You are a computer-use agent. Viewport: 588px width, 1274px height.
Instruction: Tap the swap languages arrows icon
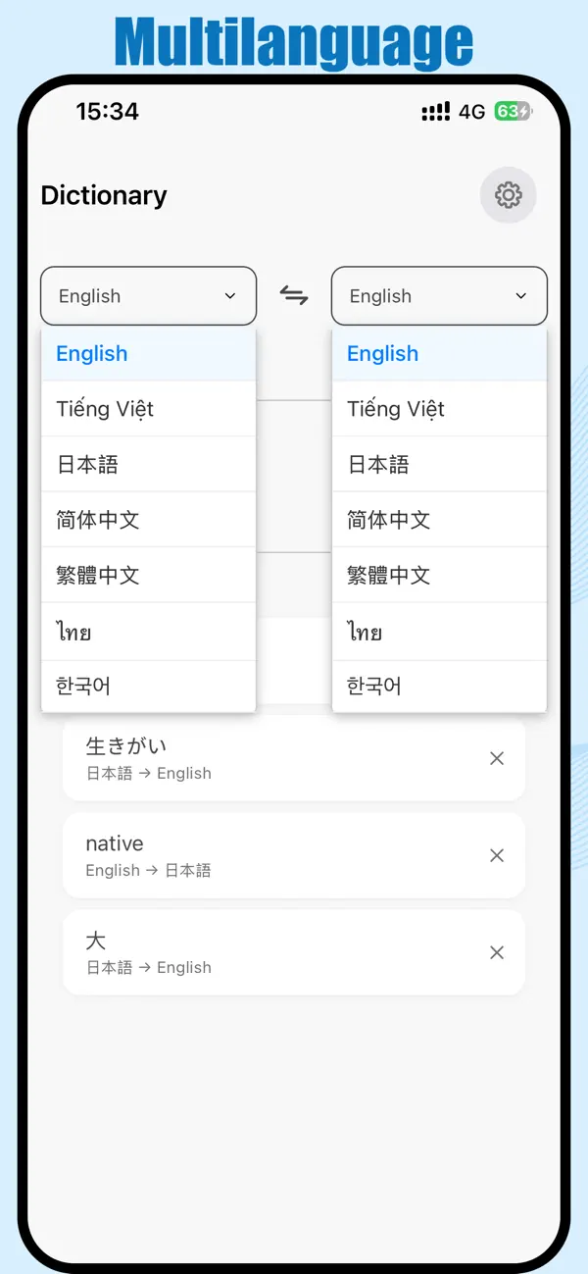293,295
